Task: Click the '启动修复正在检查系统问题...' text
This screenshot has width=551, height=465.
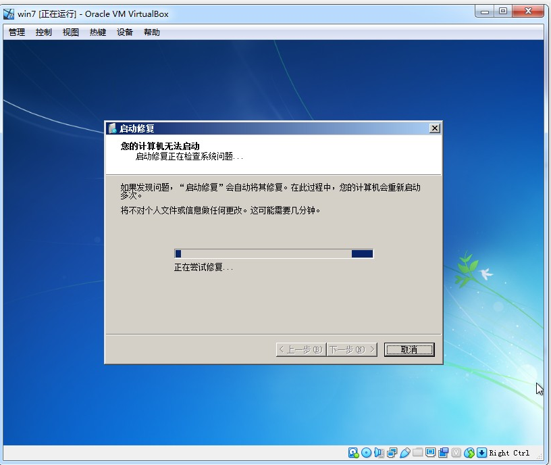Action: pos(189,157)
